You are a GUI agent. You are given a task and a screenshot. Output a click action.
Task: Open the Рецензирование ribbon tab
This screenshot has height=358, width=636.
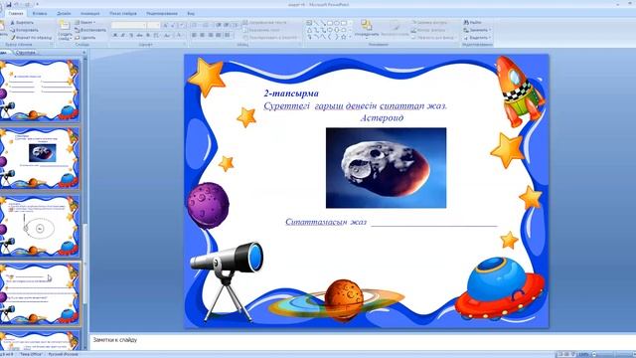tap(161, 13)
